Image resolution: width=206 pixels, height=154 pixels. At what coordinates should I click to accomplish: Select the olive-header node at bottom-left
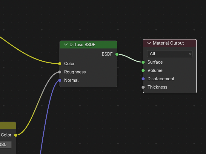tap(7, 125)
